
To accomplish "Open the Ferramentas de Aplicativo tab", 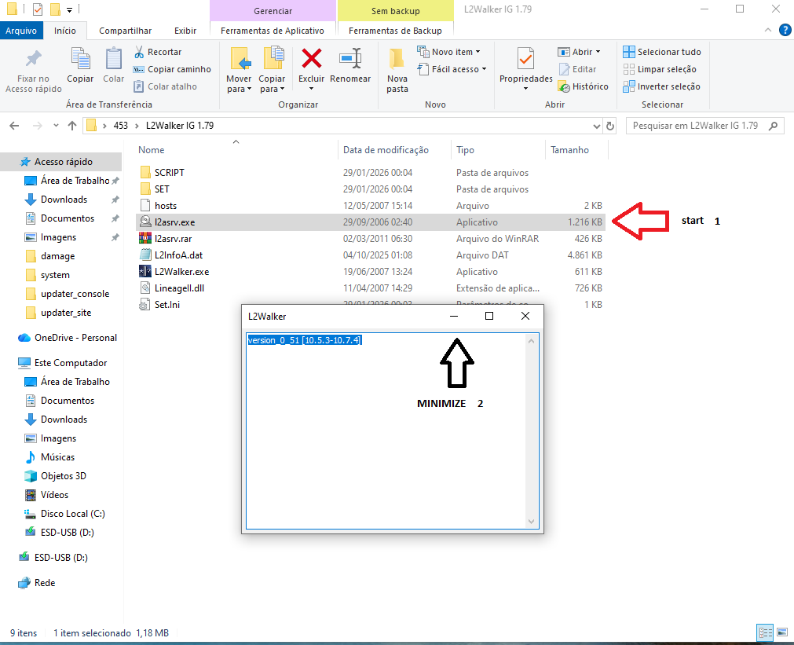I will [x=273, y=31].
